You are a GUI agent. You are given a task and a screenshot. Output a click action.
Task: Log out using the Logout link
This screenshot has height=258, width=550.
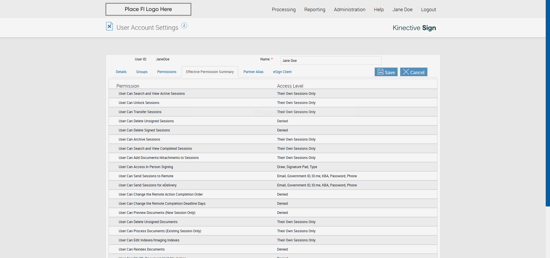429,9
